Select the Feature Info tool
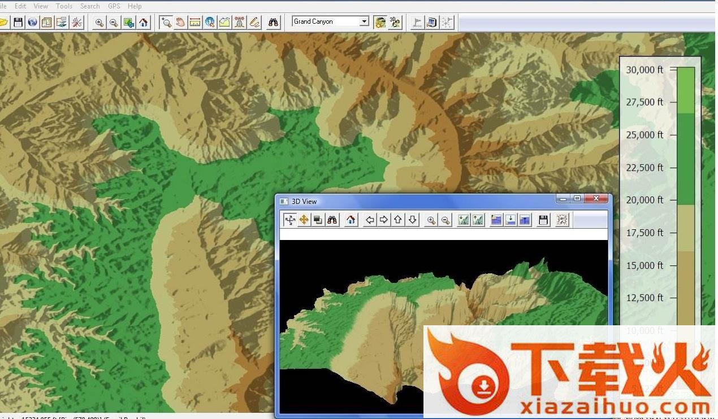 tap(210, 22)
